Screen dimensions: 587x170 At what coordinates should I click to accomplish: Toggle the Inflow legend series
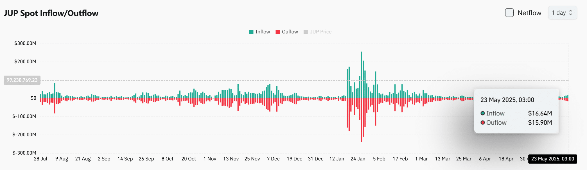tap(259, 32)
